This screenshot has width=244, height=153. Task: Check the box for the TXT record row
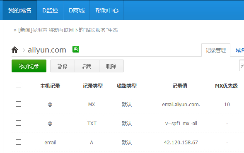pos(18,123)
